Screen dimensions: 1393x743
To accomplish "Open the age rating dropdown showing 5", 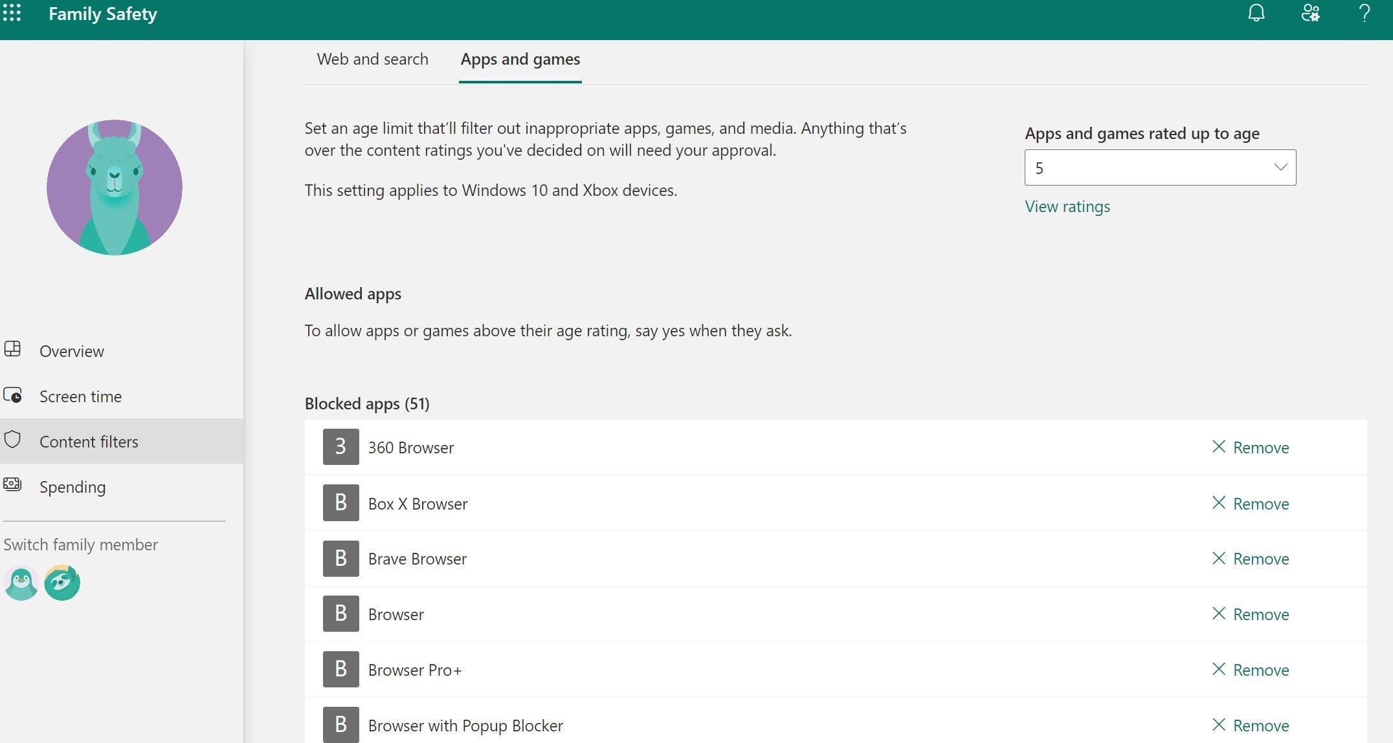I will tap(1160, 167).
